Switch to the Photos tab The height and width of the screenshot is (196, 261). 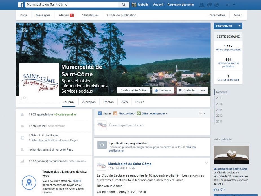(x=108, y=102)
